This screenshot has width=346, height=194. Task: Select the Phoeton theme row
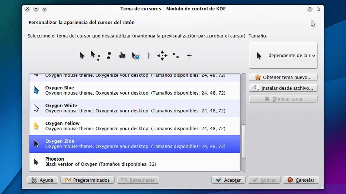pos(135,162)
